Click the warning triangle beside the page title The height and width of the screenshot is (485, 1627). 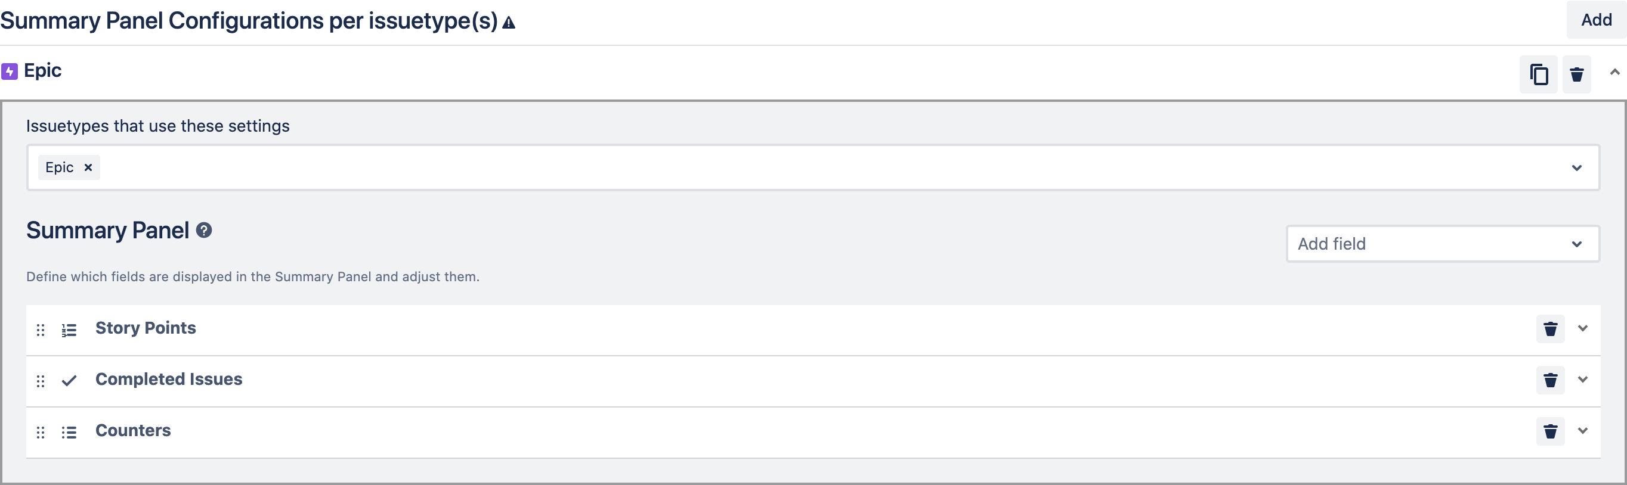coord(508,22)
